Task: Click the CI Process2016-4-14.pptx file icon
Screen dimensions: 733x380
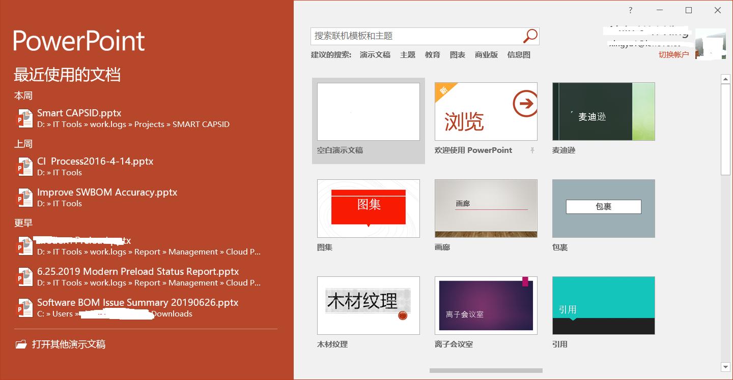Action: pyautogui.click(x=25, y=166)
